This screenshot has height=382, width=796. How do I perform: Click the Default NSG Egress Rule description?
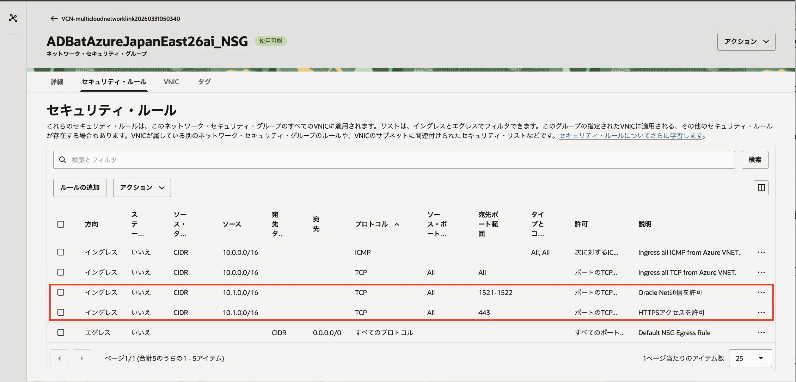click(674, 333)
